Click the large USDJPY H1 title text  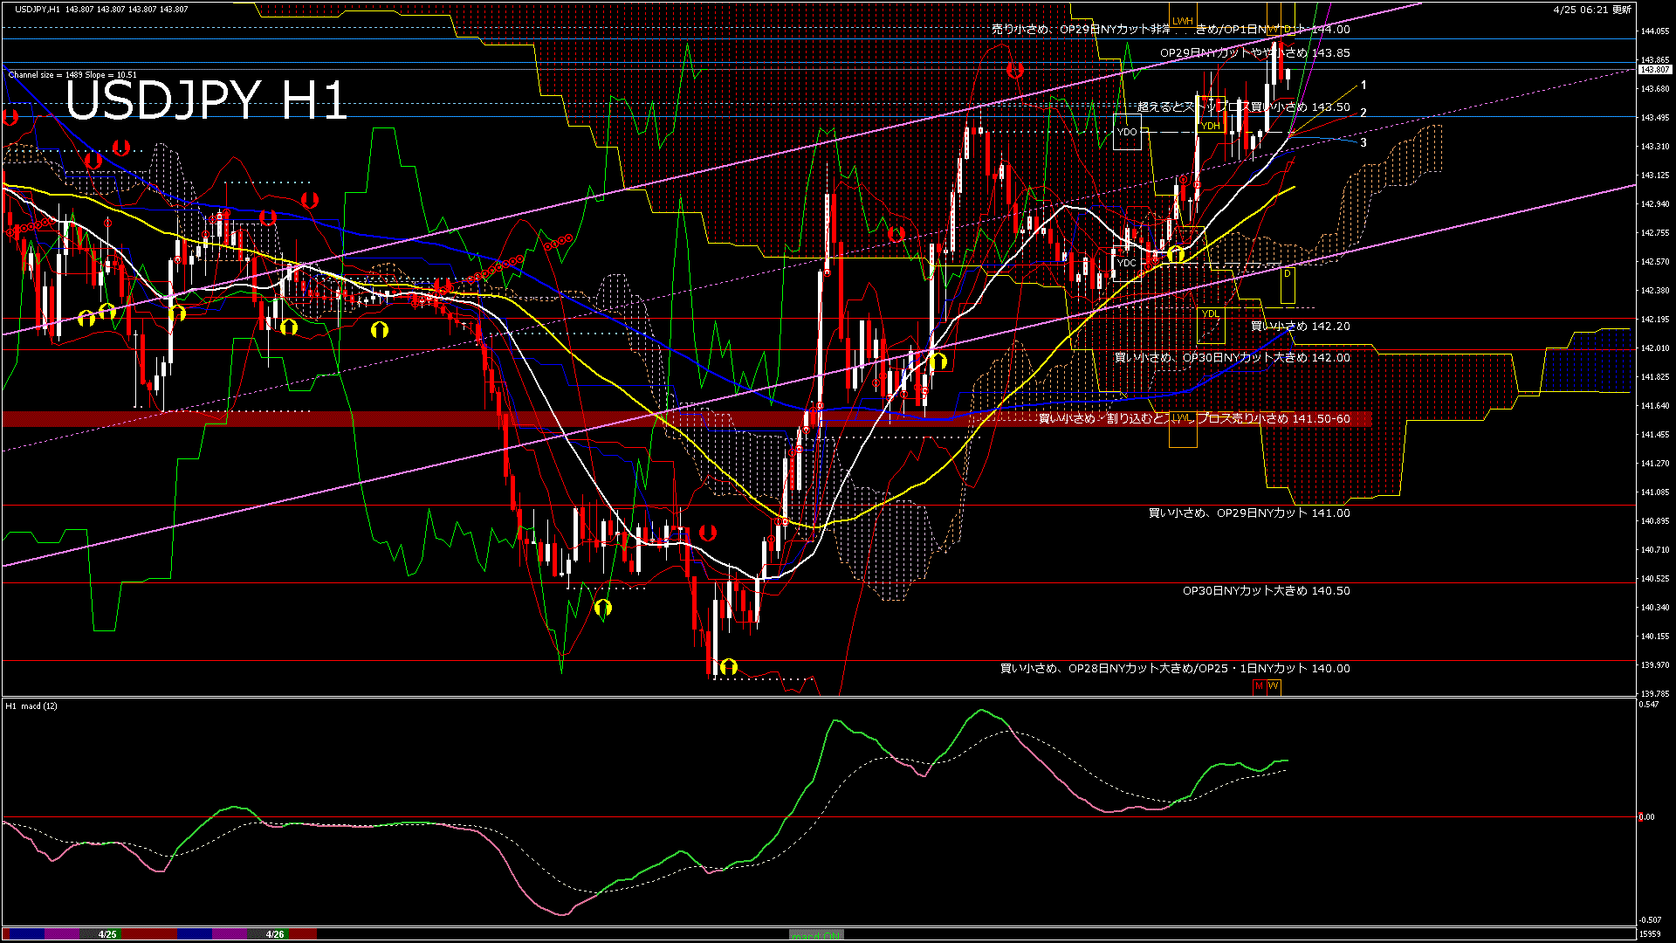206,100
